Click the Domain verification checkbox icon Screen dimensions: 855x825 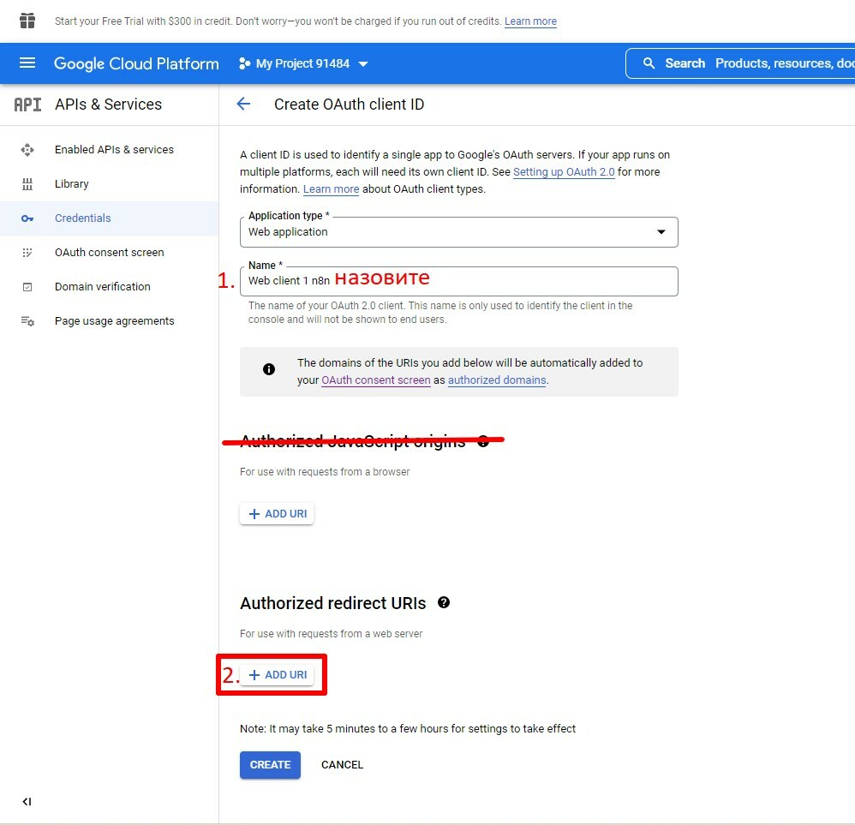[x=27, y=287]
